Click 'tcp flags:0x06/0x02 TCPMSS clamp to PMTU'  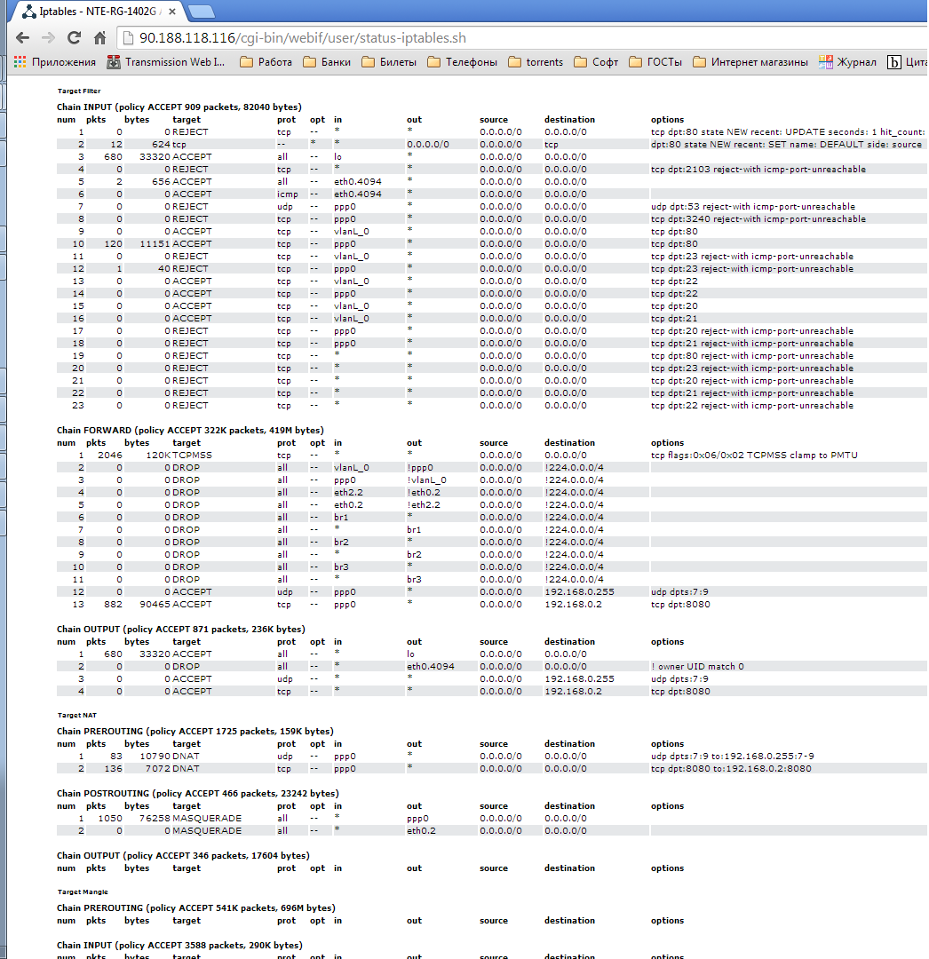[754, 455]
